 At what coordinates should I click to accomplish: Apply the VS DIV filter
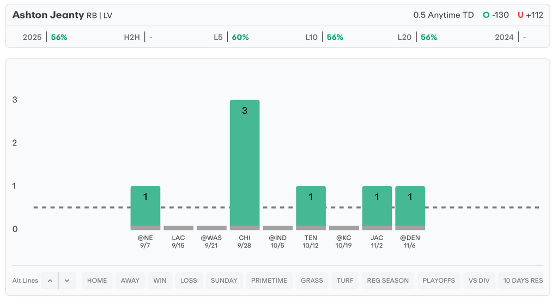(479, 281)
